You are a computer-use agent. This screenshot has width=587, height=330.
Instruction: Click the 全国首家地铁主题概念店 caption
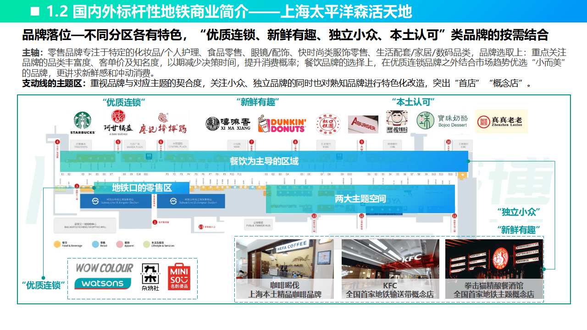click(494, 294)
